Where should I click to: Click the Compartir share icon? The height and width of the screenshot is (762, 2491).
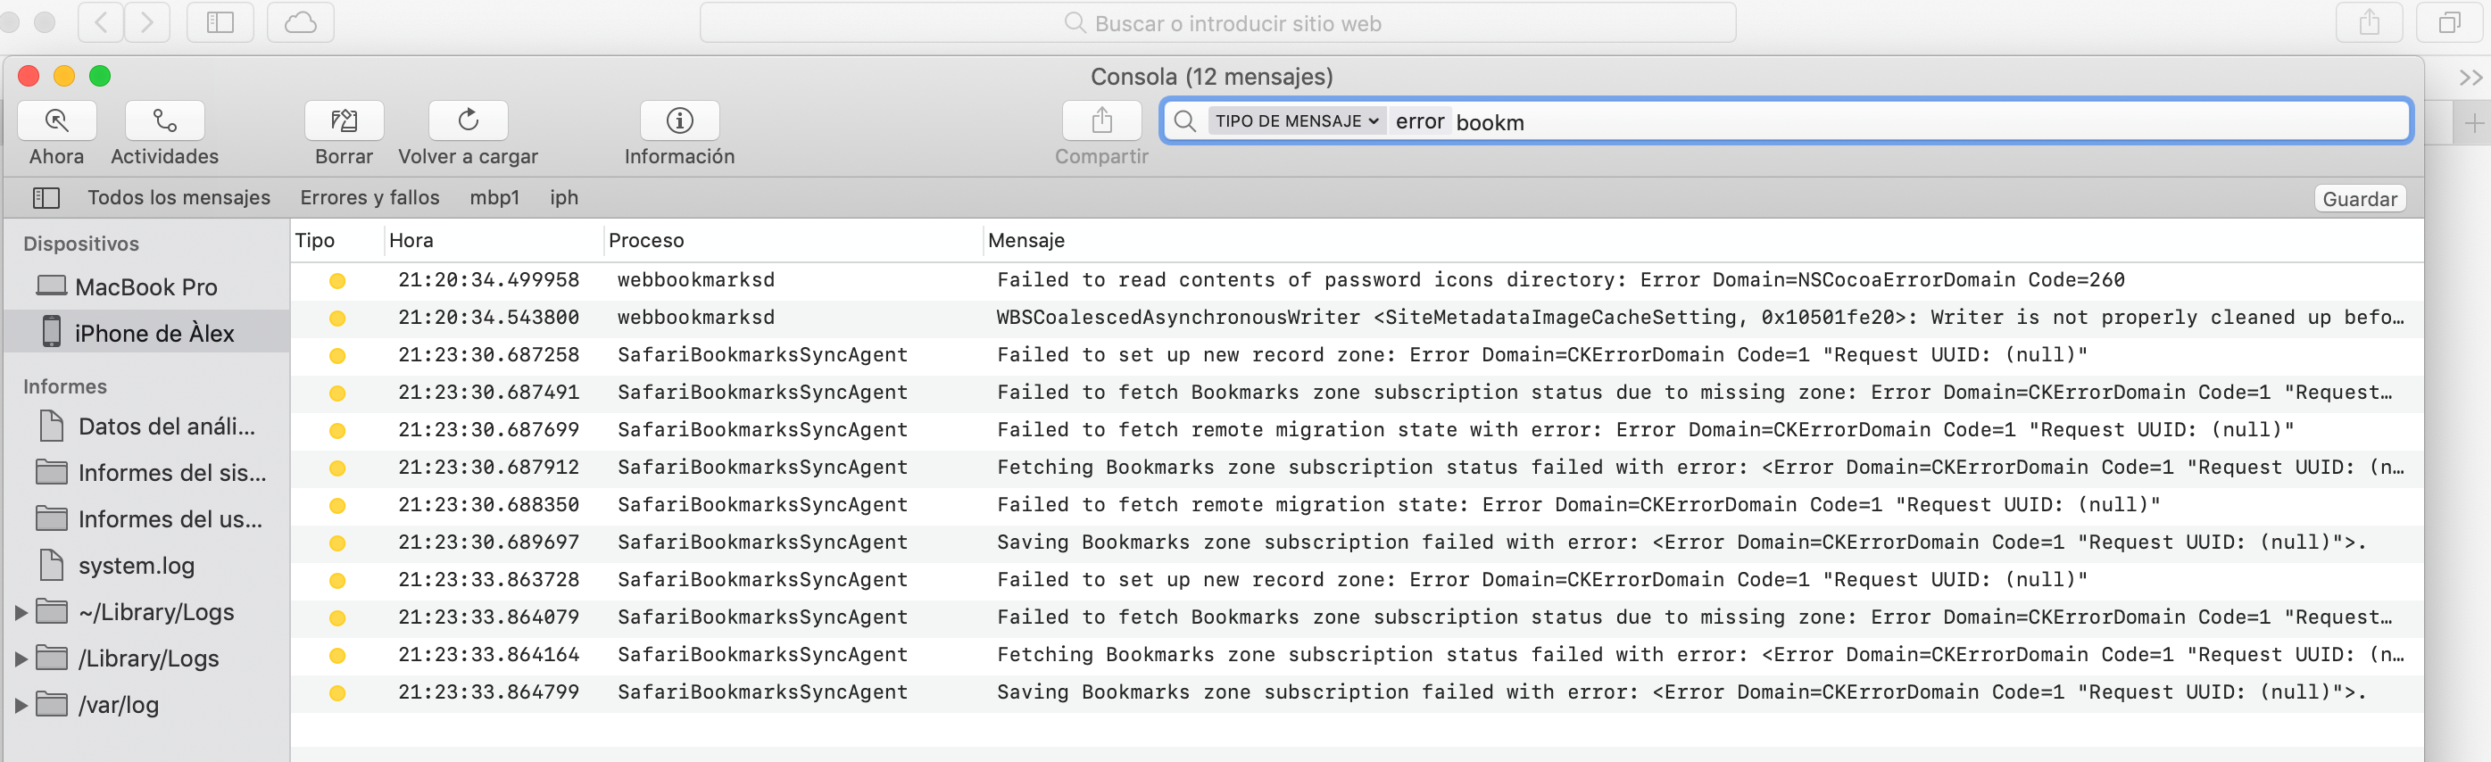(x=1101, y=120)
